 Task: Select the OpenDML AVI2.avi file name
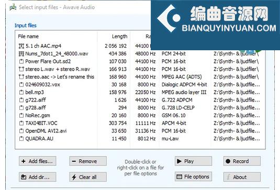(x=46, y=131)
